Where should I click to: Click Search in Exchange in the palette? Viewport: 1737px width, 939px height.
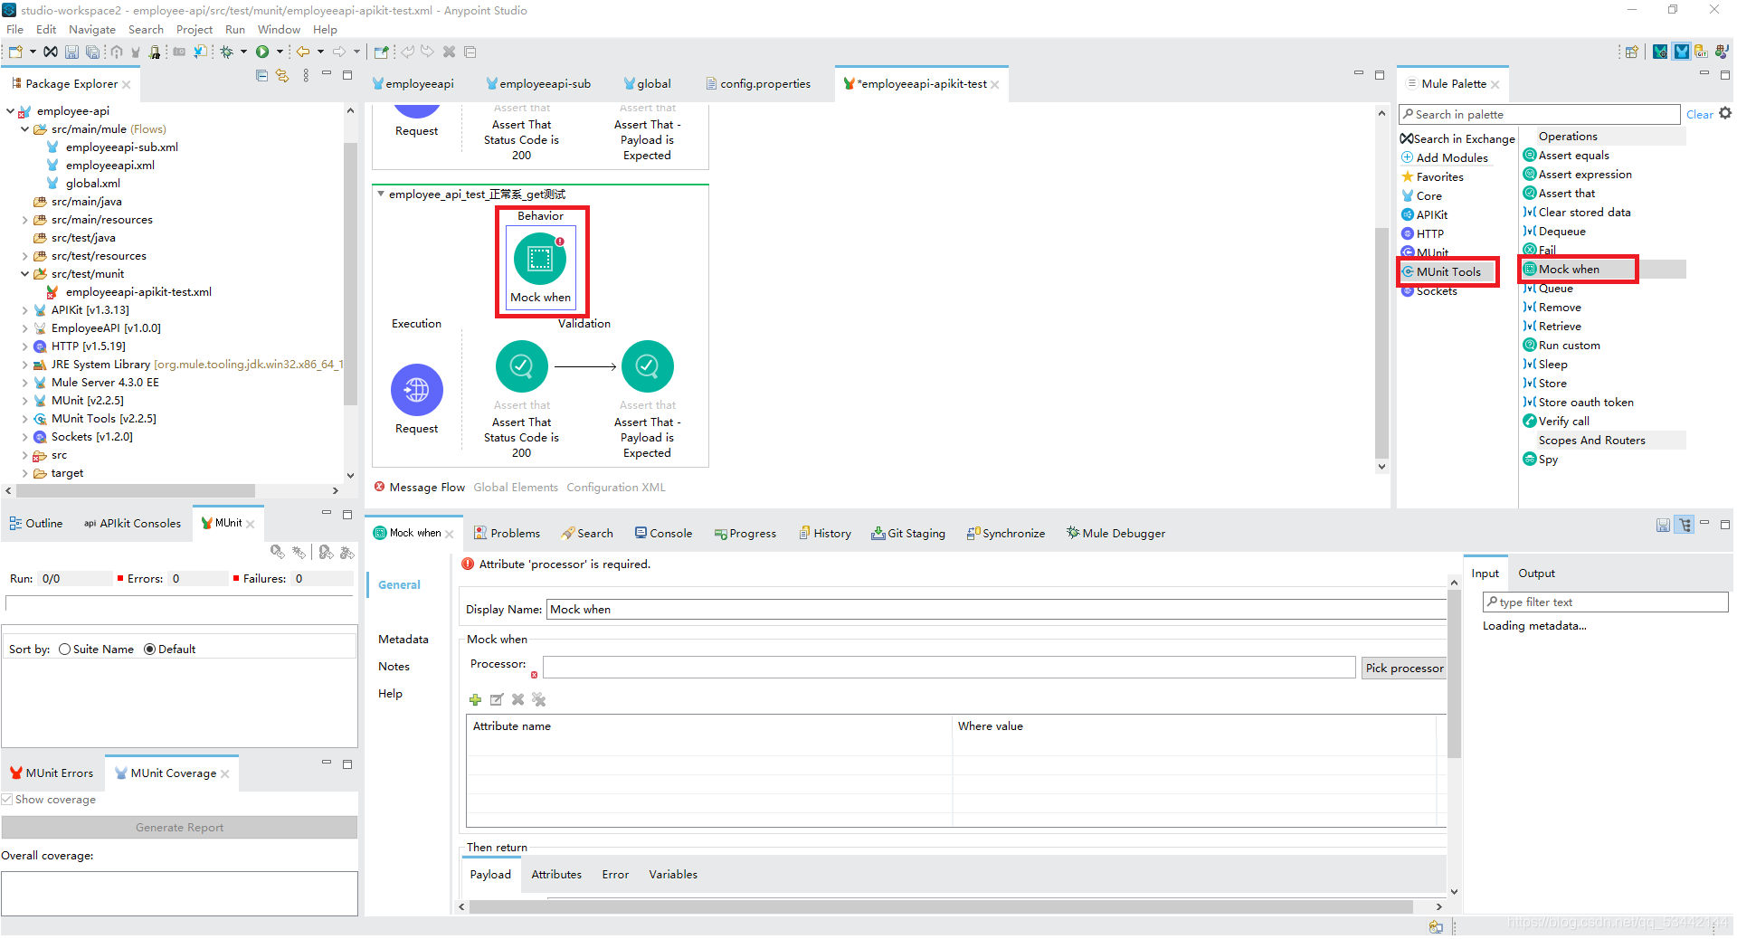pos(1457,139)
